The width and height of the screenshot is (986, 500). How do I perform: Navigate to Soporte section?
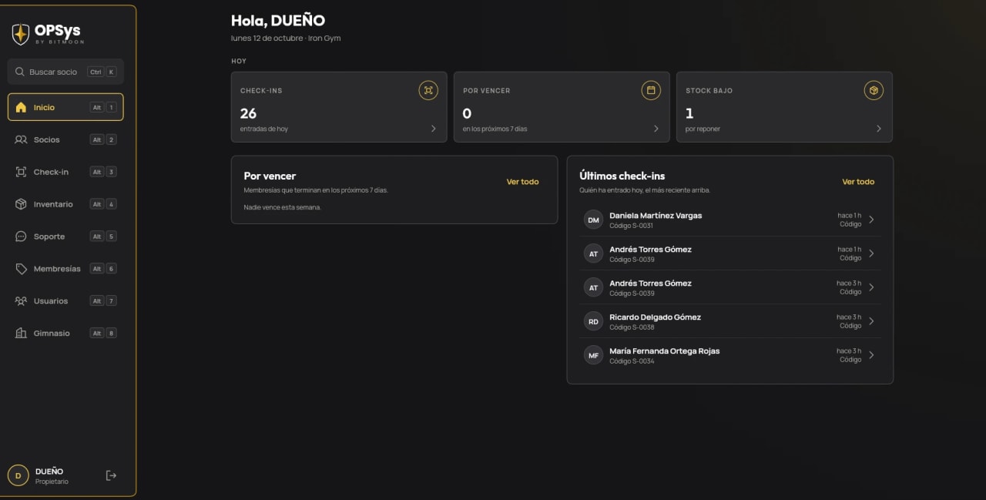[x=65, y=237]
